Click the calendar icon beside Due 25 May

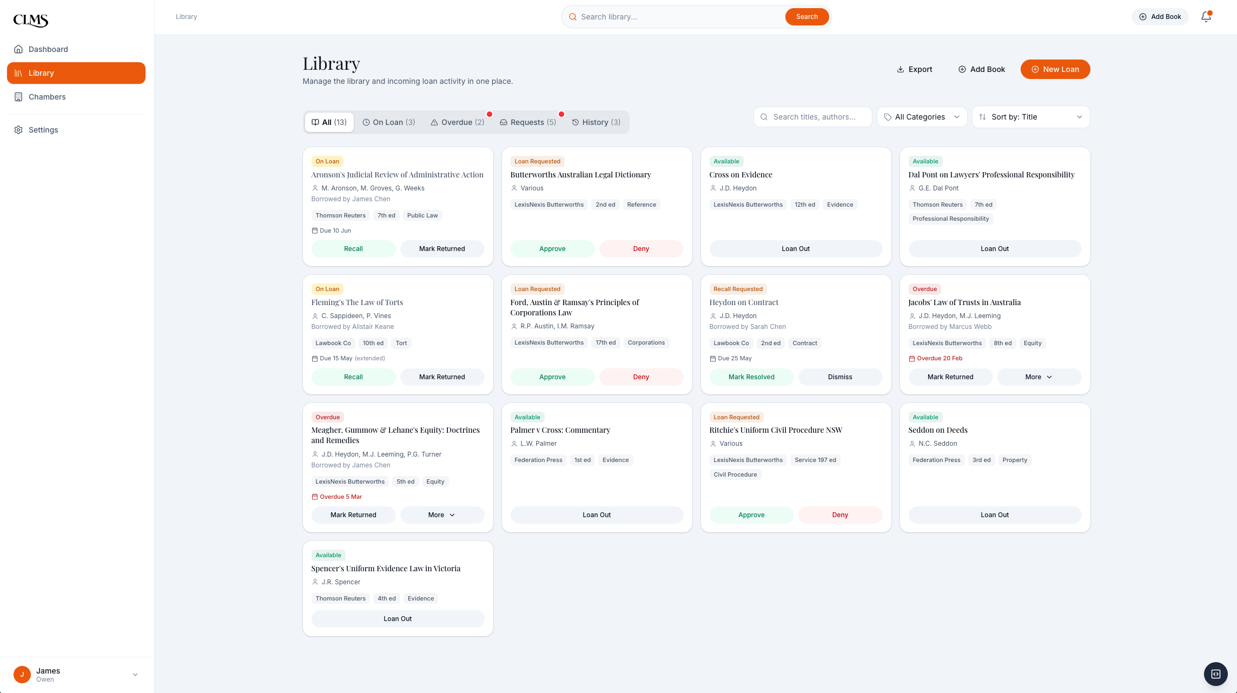point(713,358)
